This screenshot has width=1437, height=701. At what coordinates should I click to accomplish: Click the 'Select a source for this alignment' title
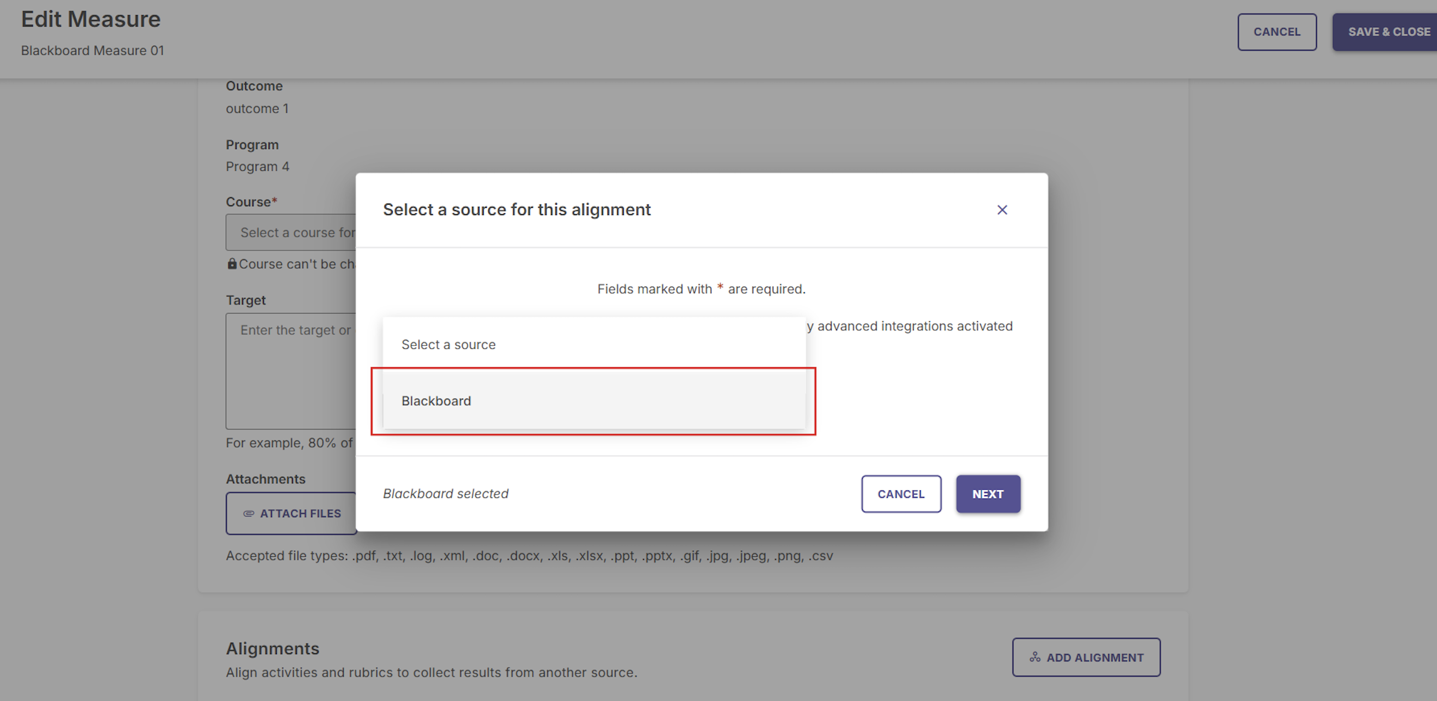(517, 210)
